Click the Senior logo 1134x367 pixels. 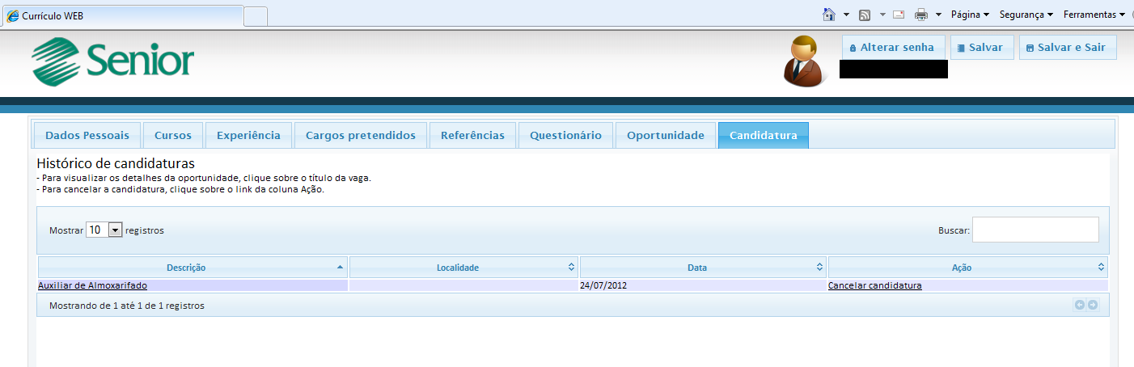113,61
